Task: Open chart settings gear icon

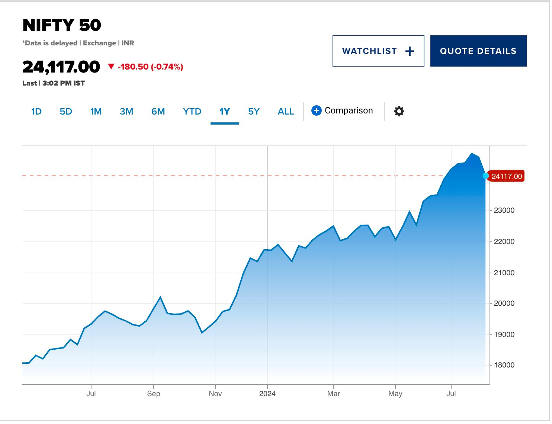Action: pos(399,111)
